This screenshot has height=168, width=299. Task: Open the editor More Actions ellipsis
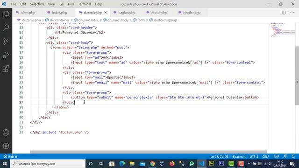pos(292,13)
